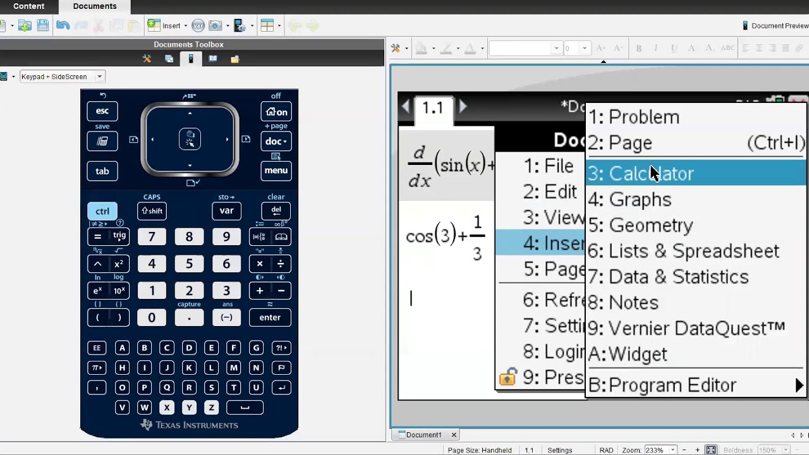
Task: Undo the last action via toolbar
Action: coord(63,26)
